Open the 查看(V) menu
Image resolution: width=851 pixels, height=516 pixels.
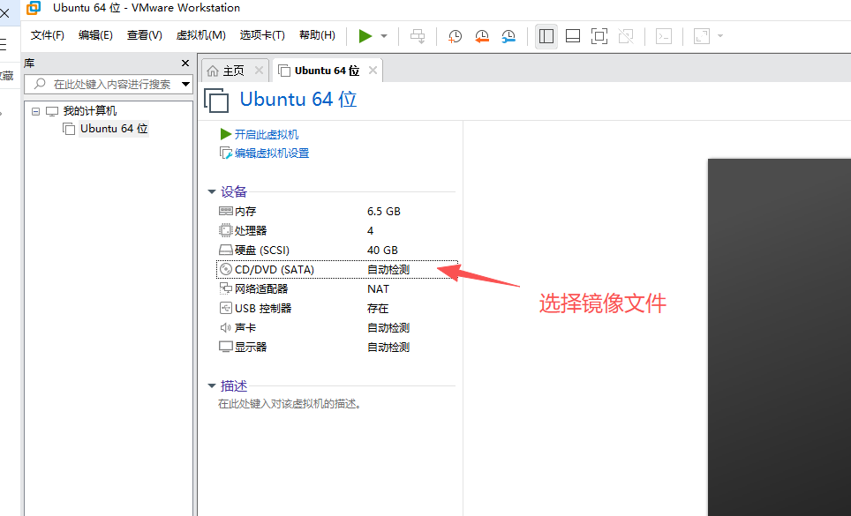[145, 35]
